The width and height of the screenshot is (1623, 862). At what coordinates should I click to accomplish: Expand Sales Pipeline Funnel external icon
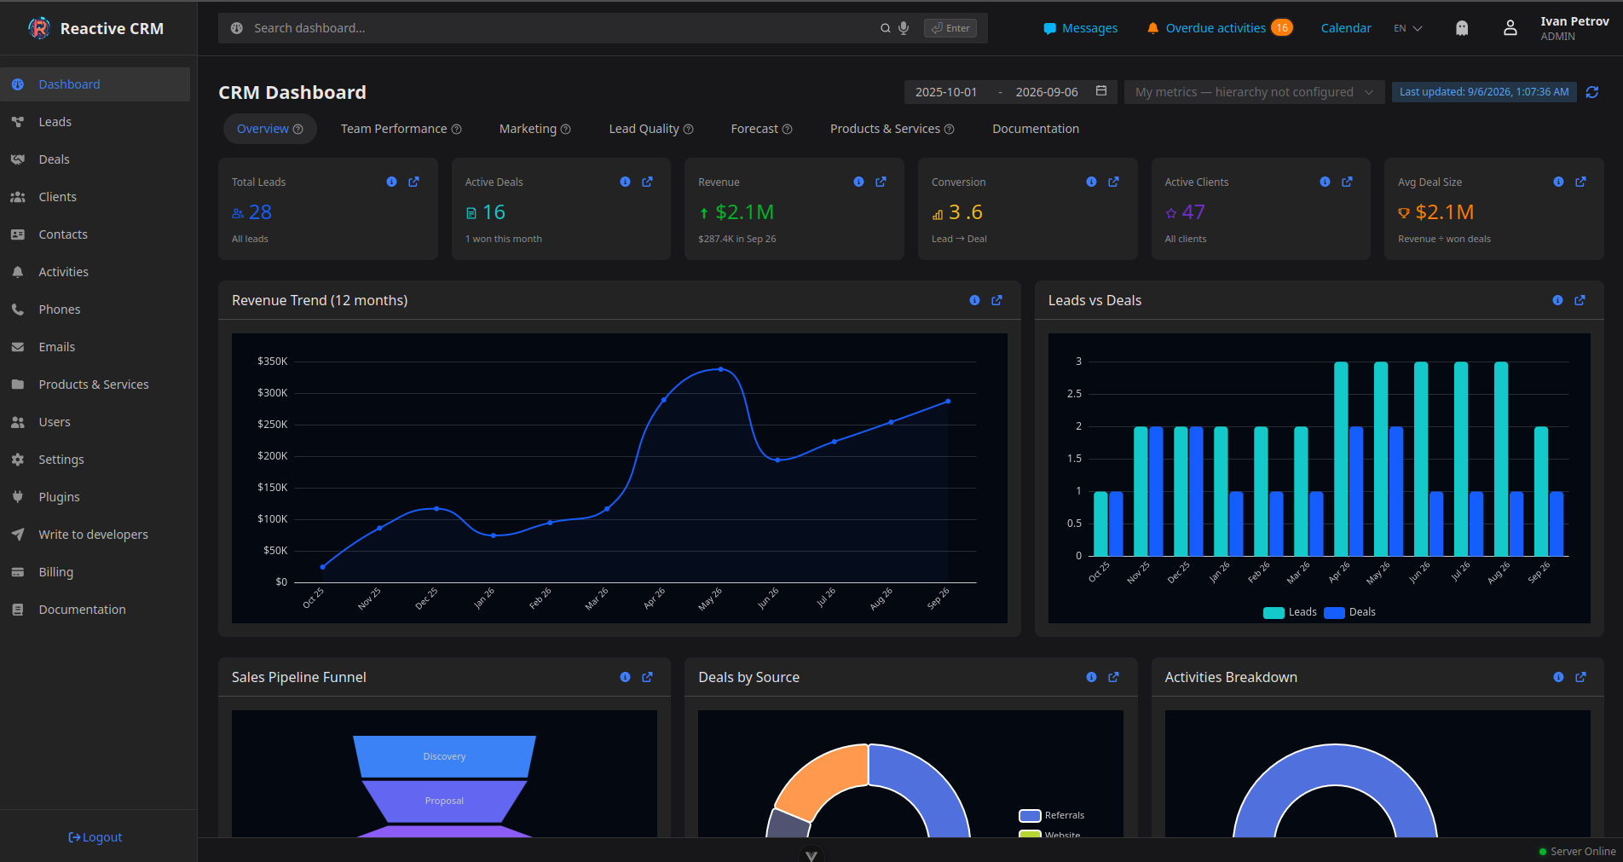(647, 677)
